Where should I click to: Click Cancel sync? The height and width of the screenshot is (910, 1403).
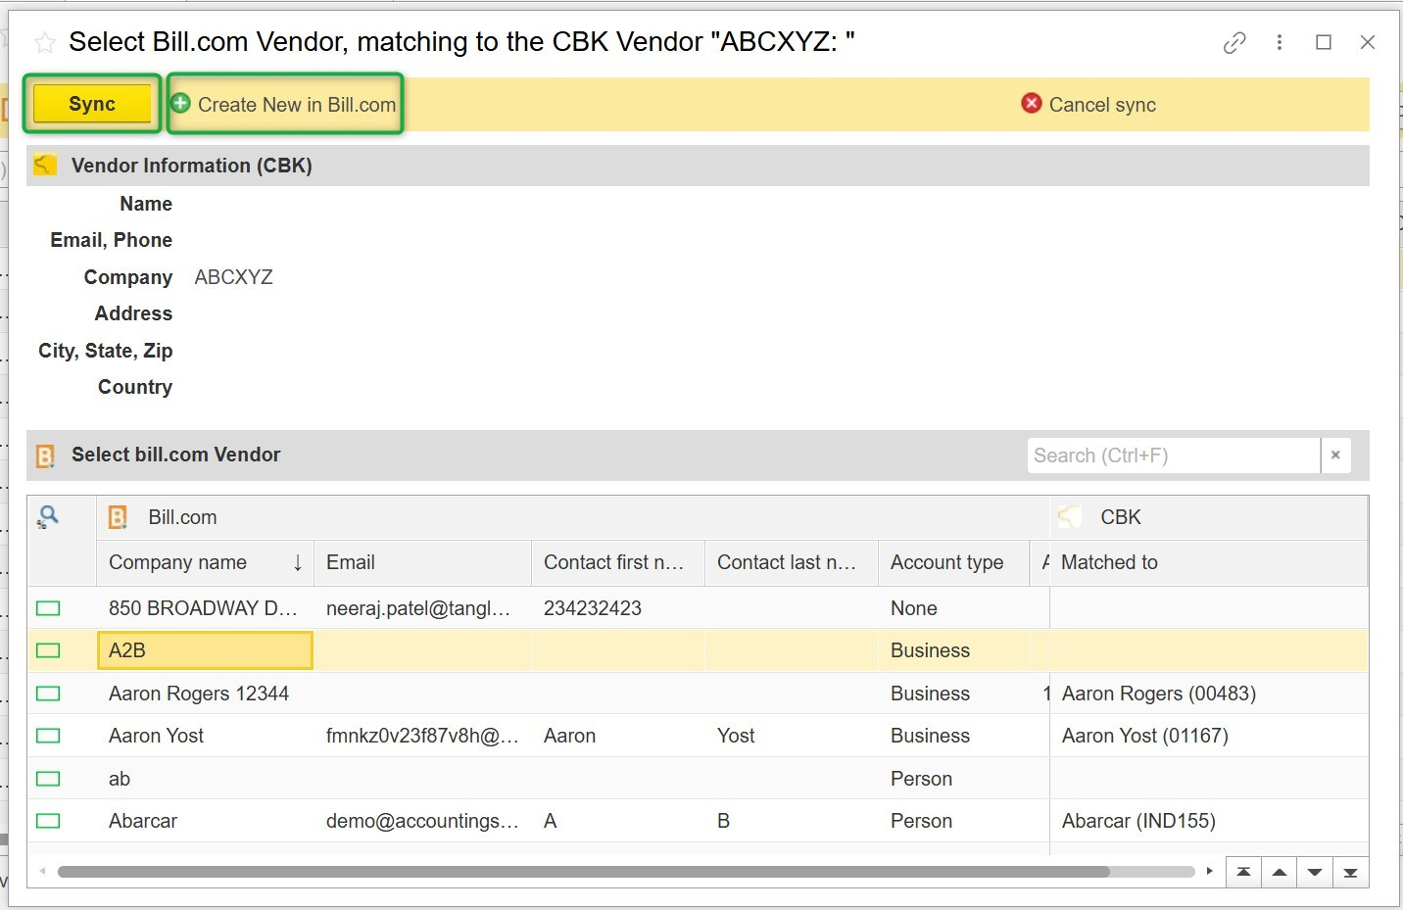click(x=1089, y=105)
